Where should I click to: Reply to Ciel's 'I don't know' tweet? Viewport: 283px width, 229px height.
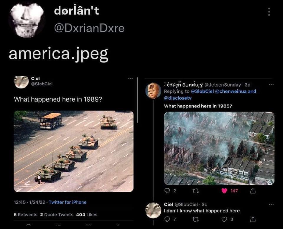(x=167, y=219)
